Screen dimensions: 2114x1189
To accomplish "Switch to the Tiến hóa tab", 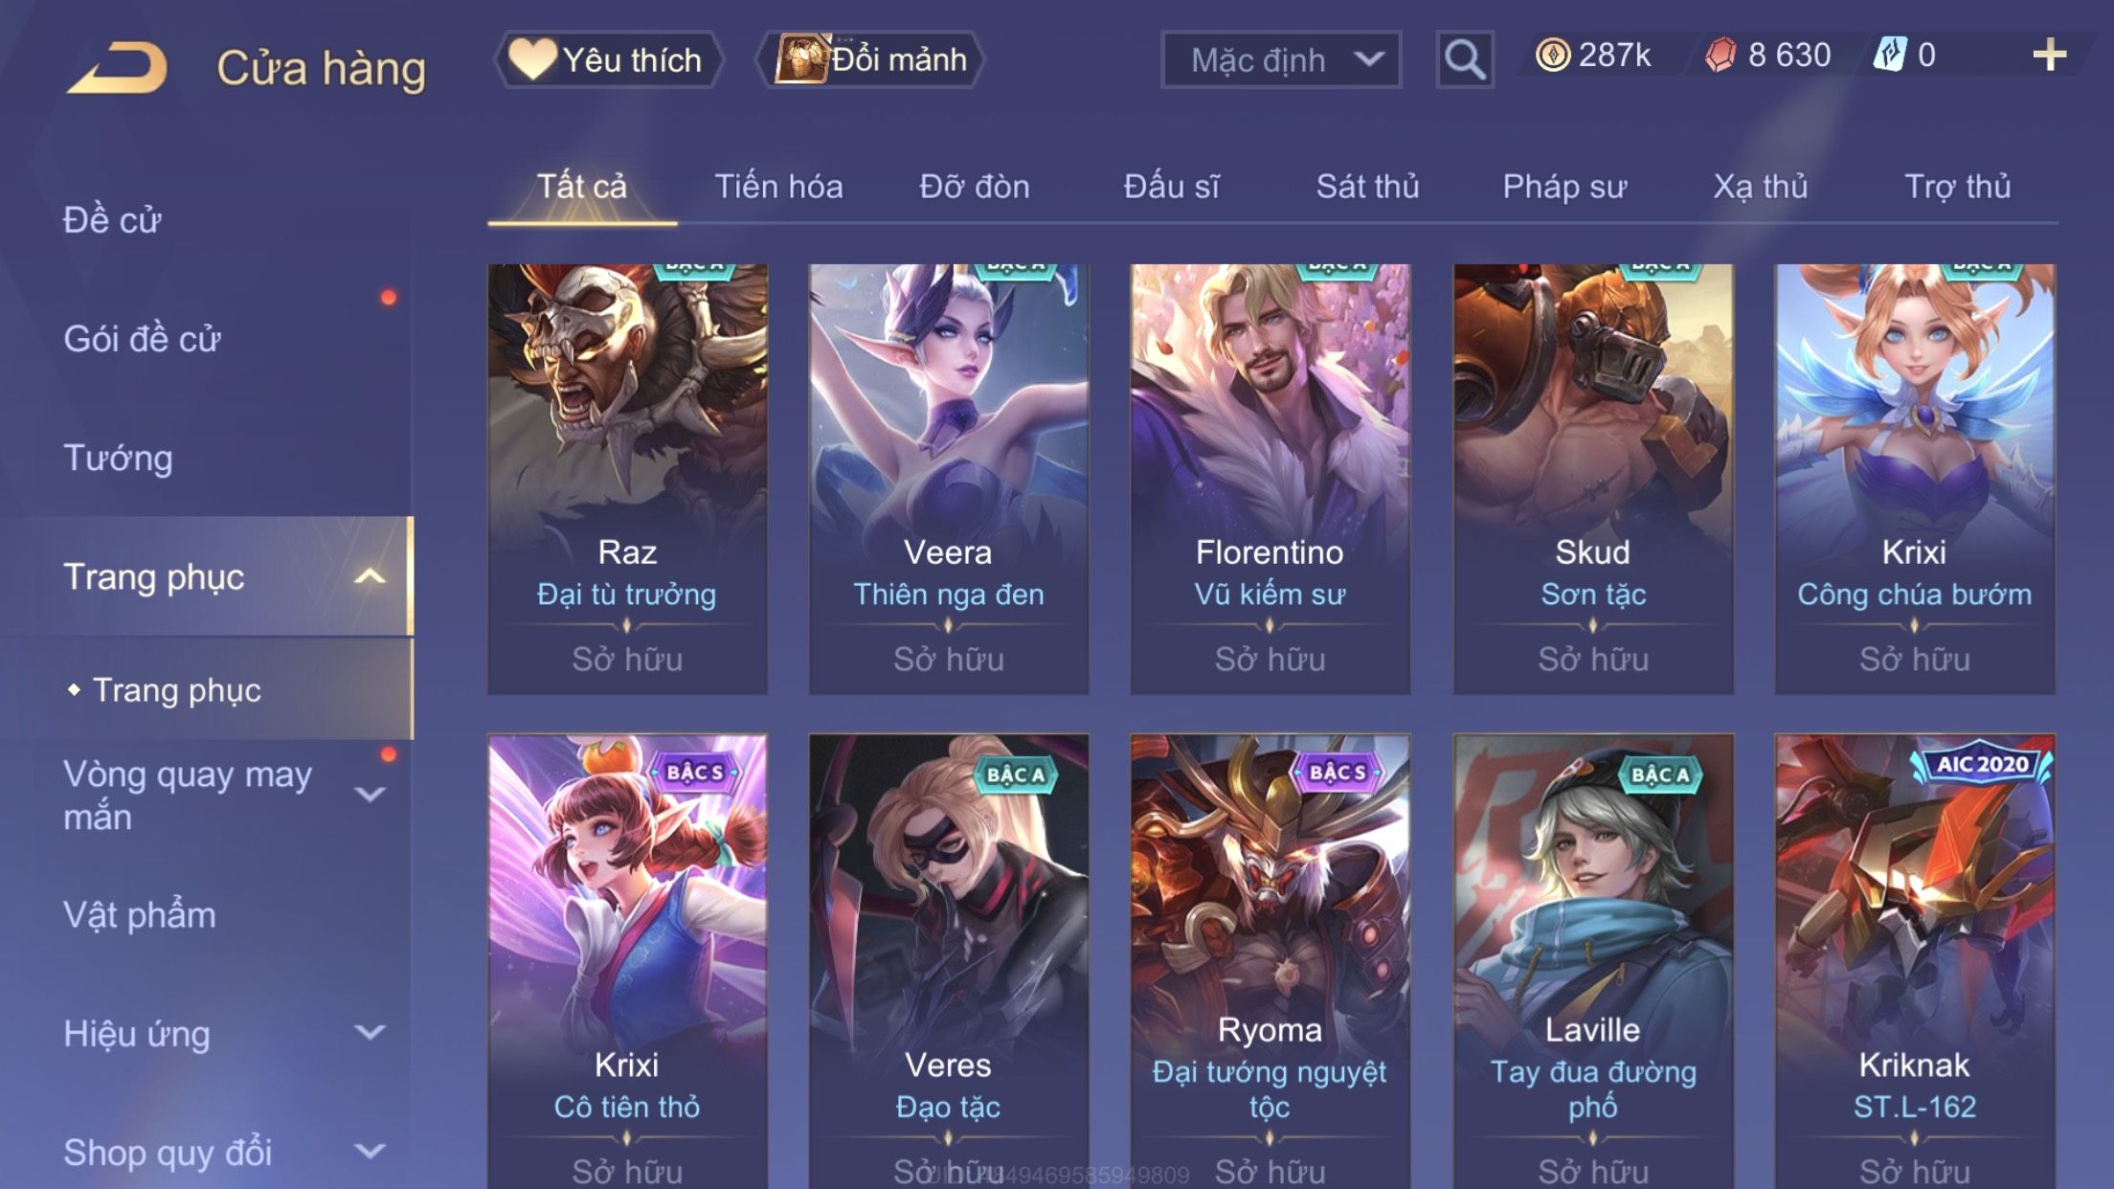I will coord(778,186).
